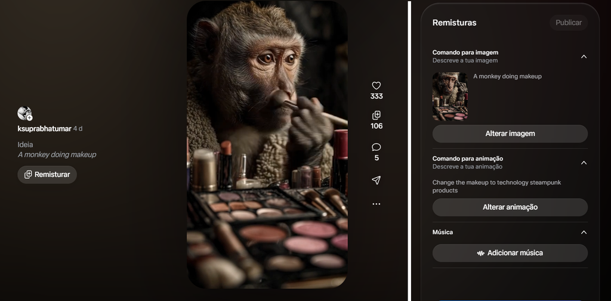
Task: Open the ksuprabhatumar username link
Action: point(44,129)
